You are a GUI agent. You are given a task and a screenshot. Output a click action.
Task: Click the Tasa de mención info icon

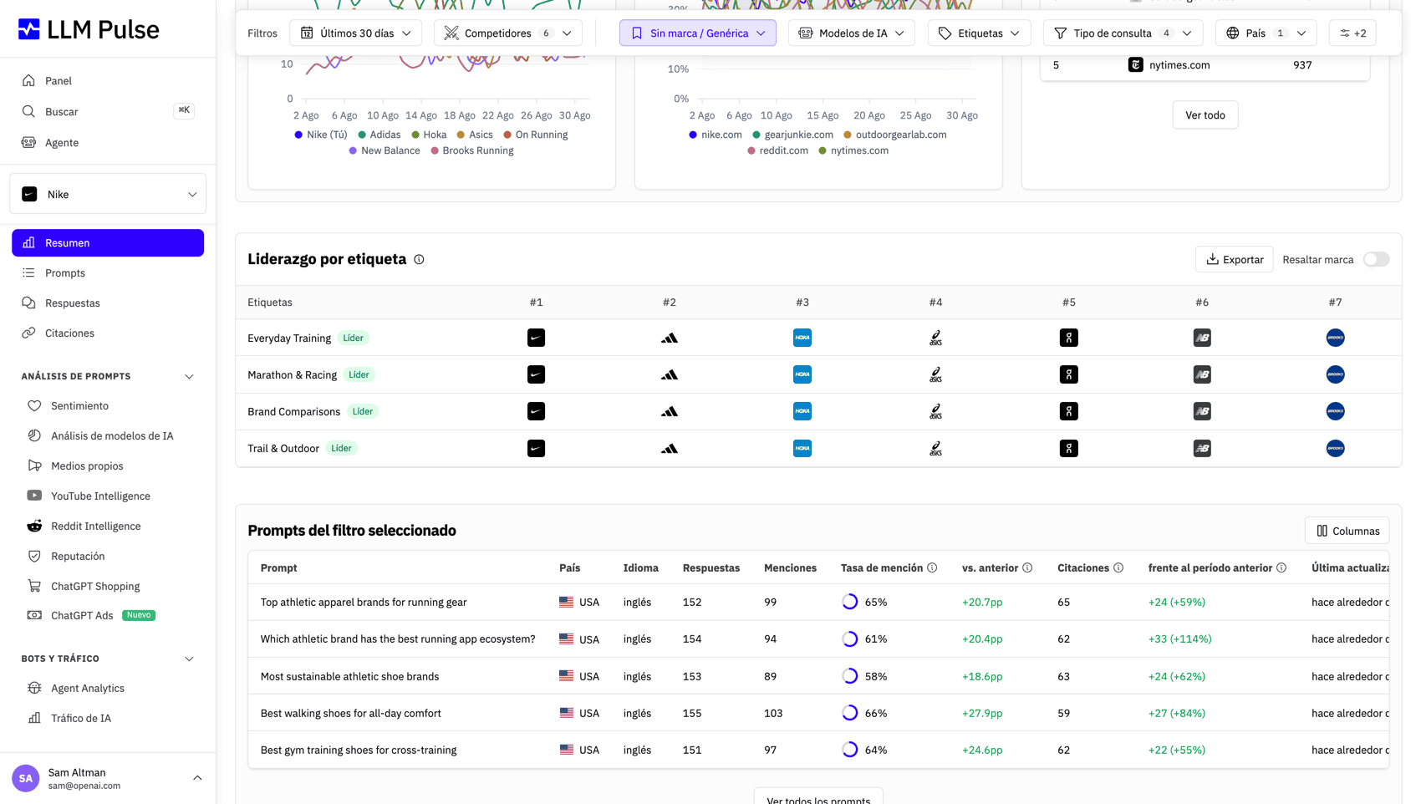[932, 568]
